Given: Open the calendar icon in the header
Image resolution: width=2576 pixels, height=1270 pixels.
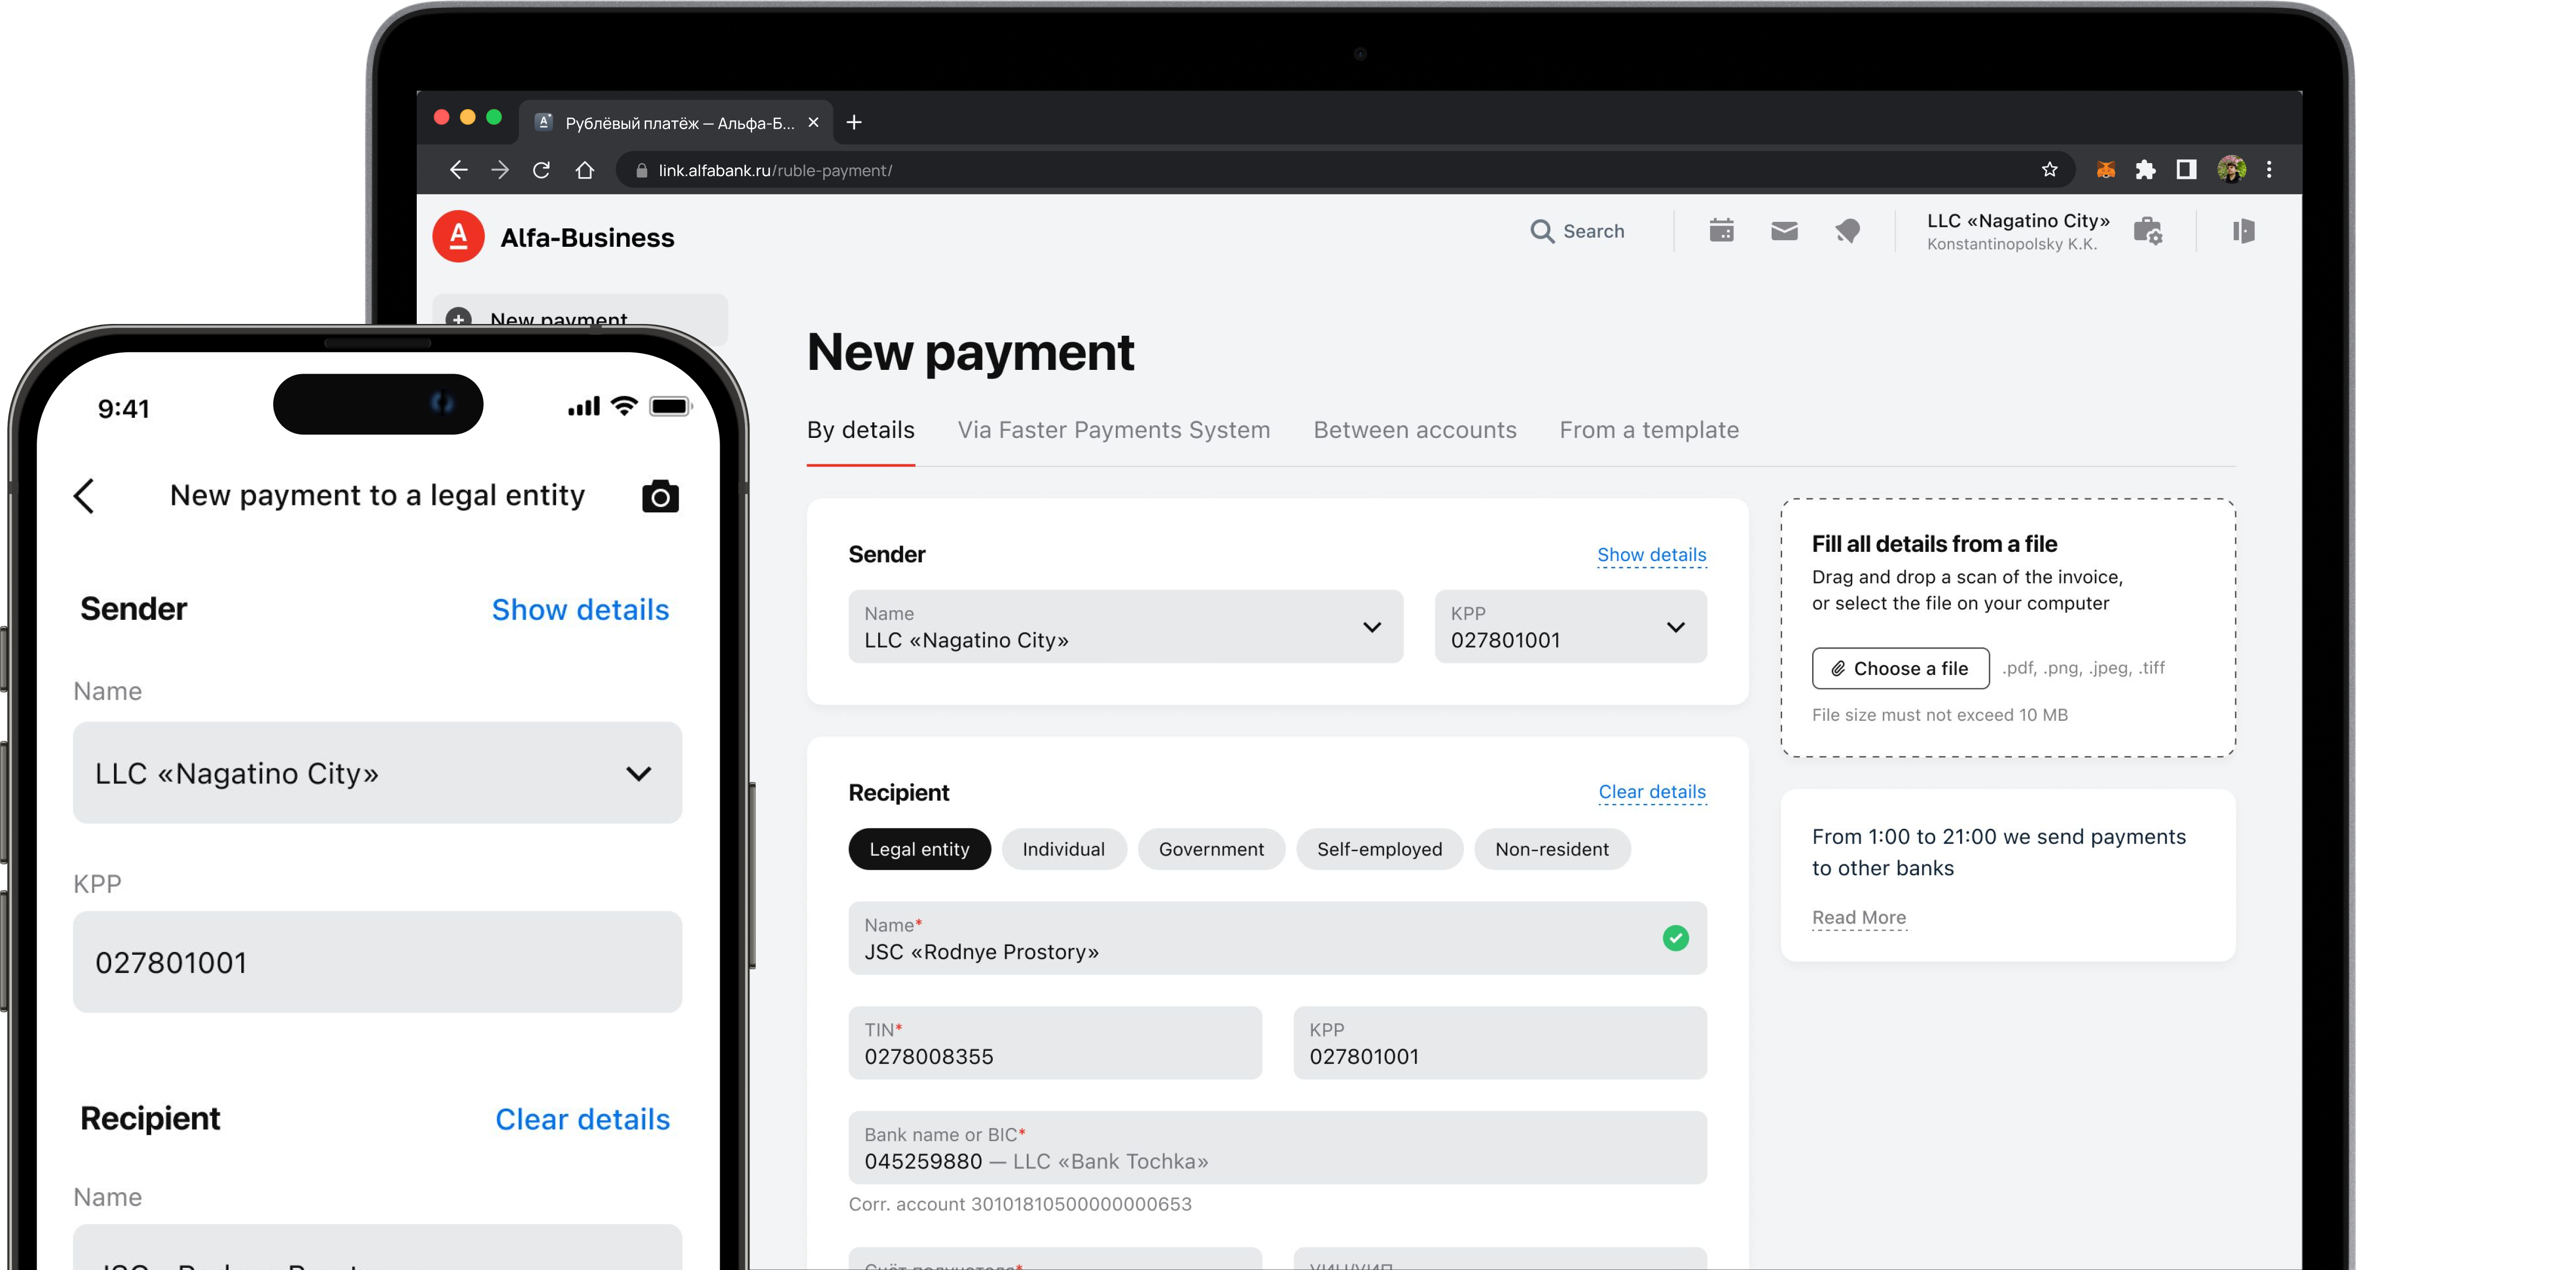Looking at the screenshot, I should coord(1721,231).
